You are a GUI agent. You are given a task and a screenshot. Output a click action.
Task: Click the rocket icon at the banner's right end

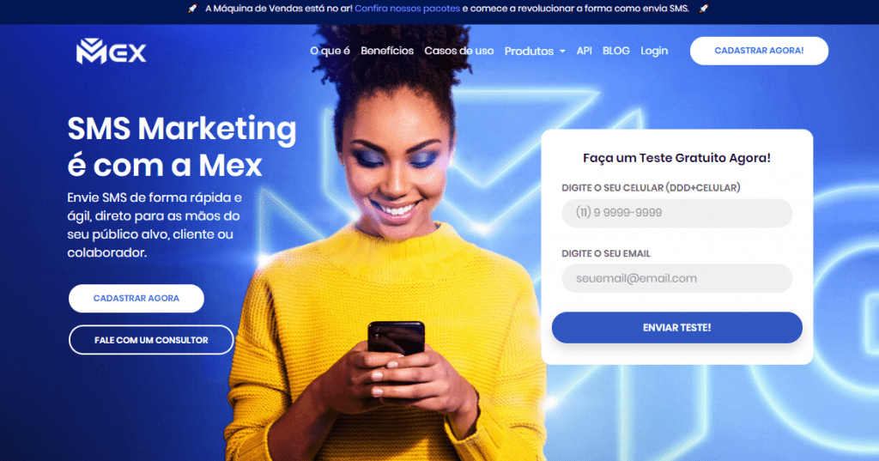click(704, 9)
